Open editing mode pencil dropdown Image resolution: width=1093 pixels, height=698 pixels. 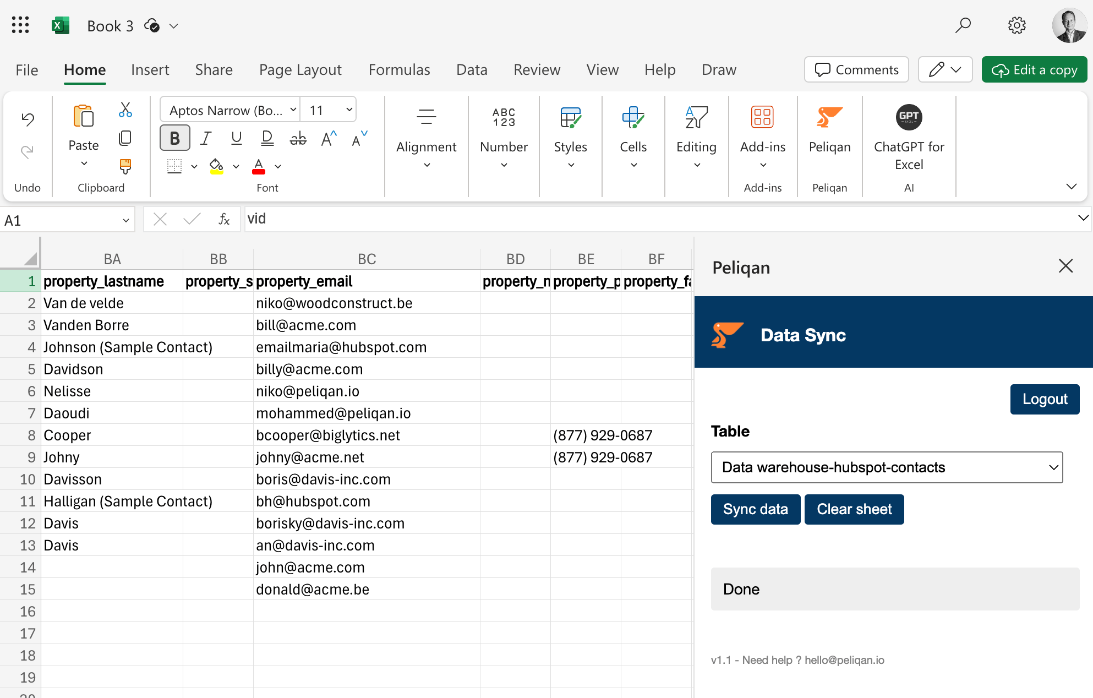(945, 69)
